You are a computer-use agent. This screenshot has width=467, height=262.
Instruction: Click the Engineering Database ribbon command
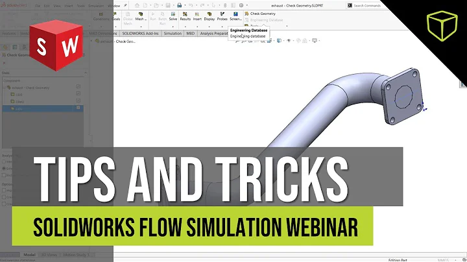click(263, 20)
